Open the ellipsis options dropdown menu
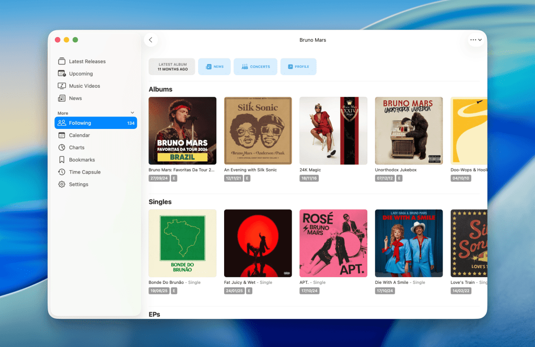 tap(475, 40)
